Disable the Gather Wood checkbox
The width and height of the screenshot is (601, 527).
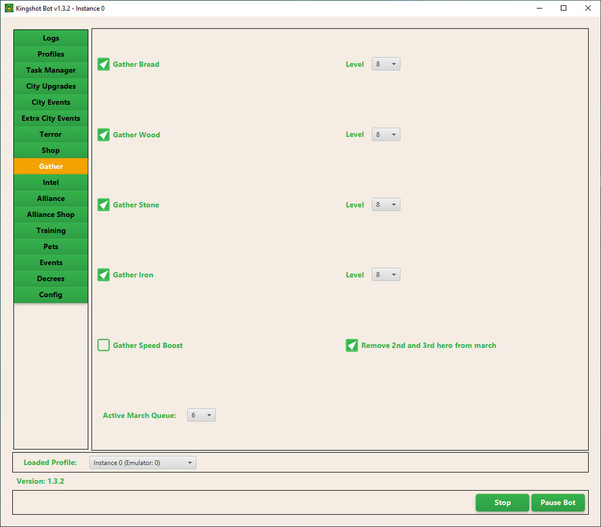(x=104, y=135)
